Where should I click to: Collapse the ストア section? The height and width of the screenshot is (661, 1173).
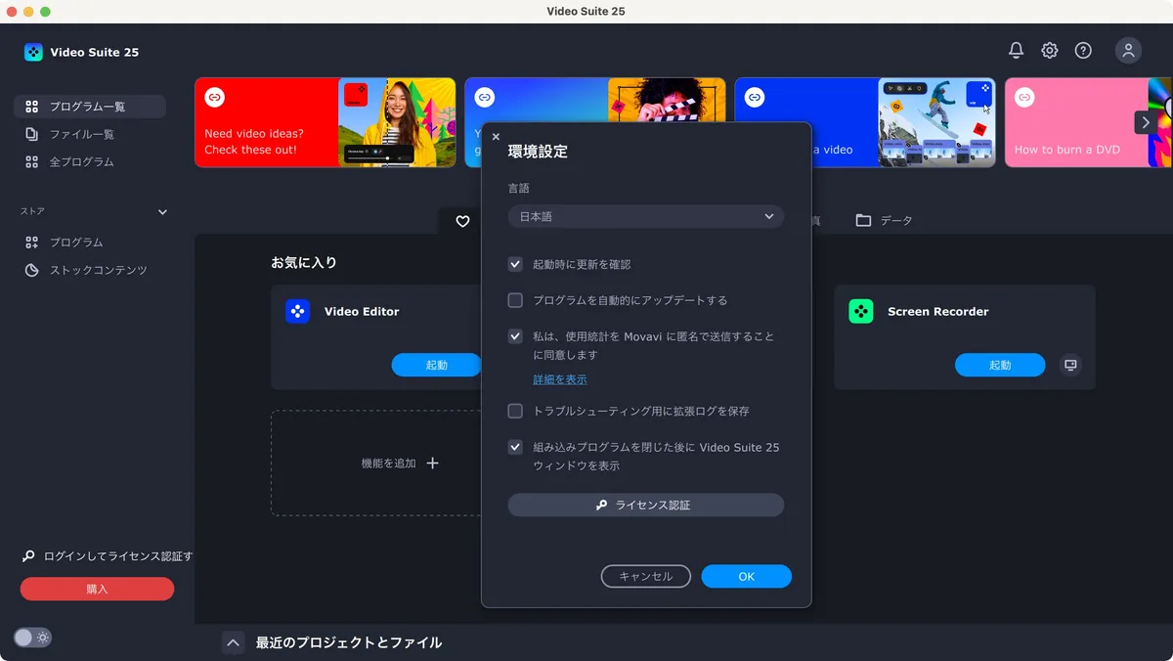(162, 211)
